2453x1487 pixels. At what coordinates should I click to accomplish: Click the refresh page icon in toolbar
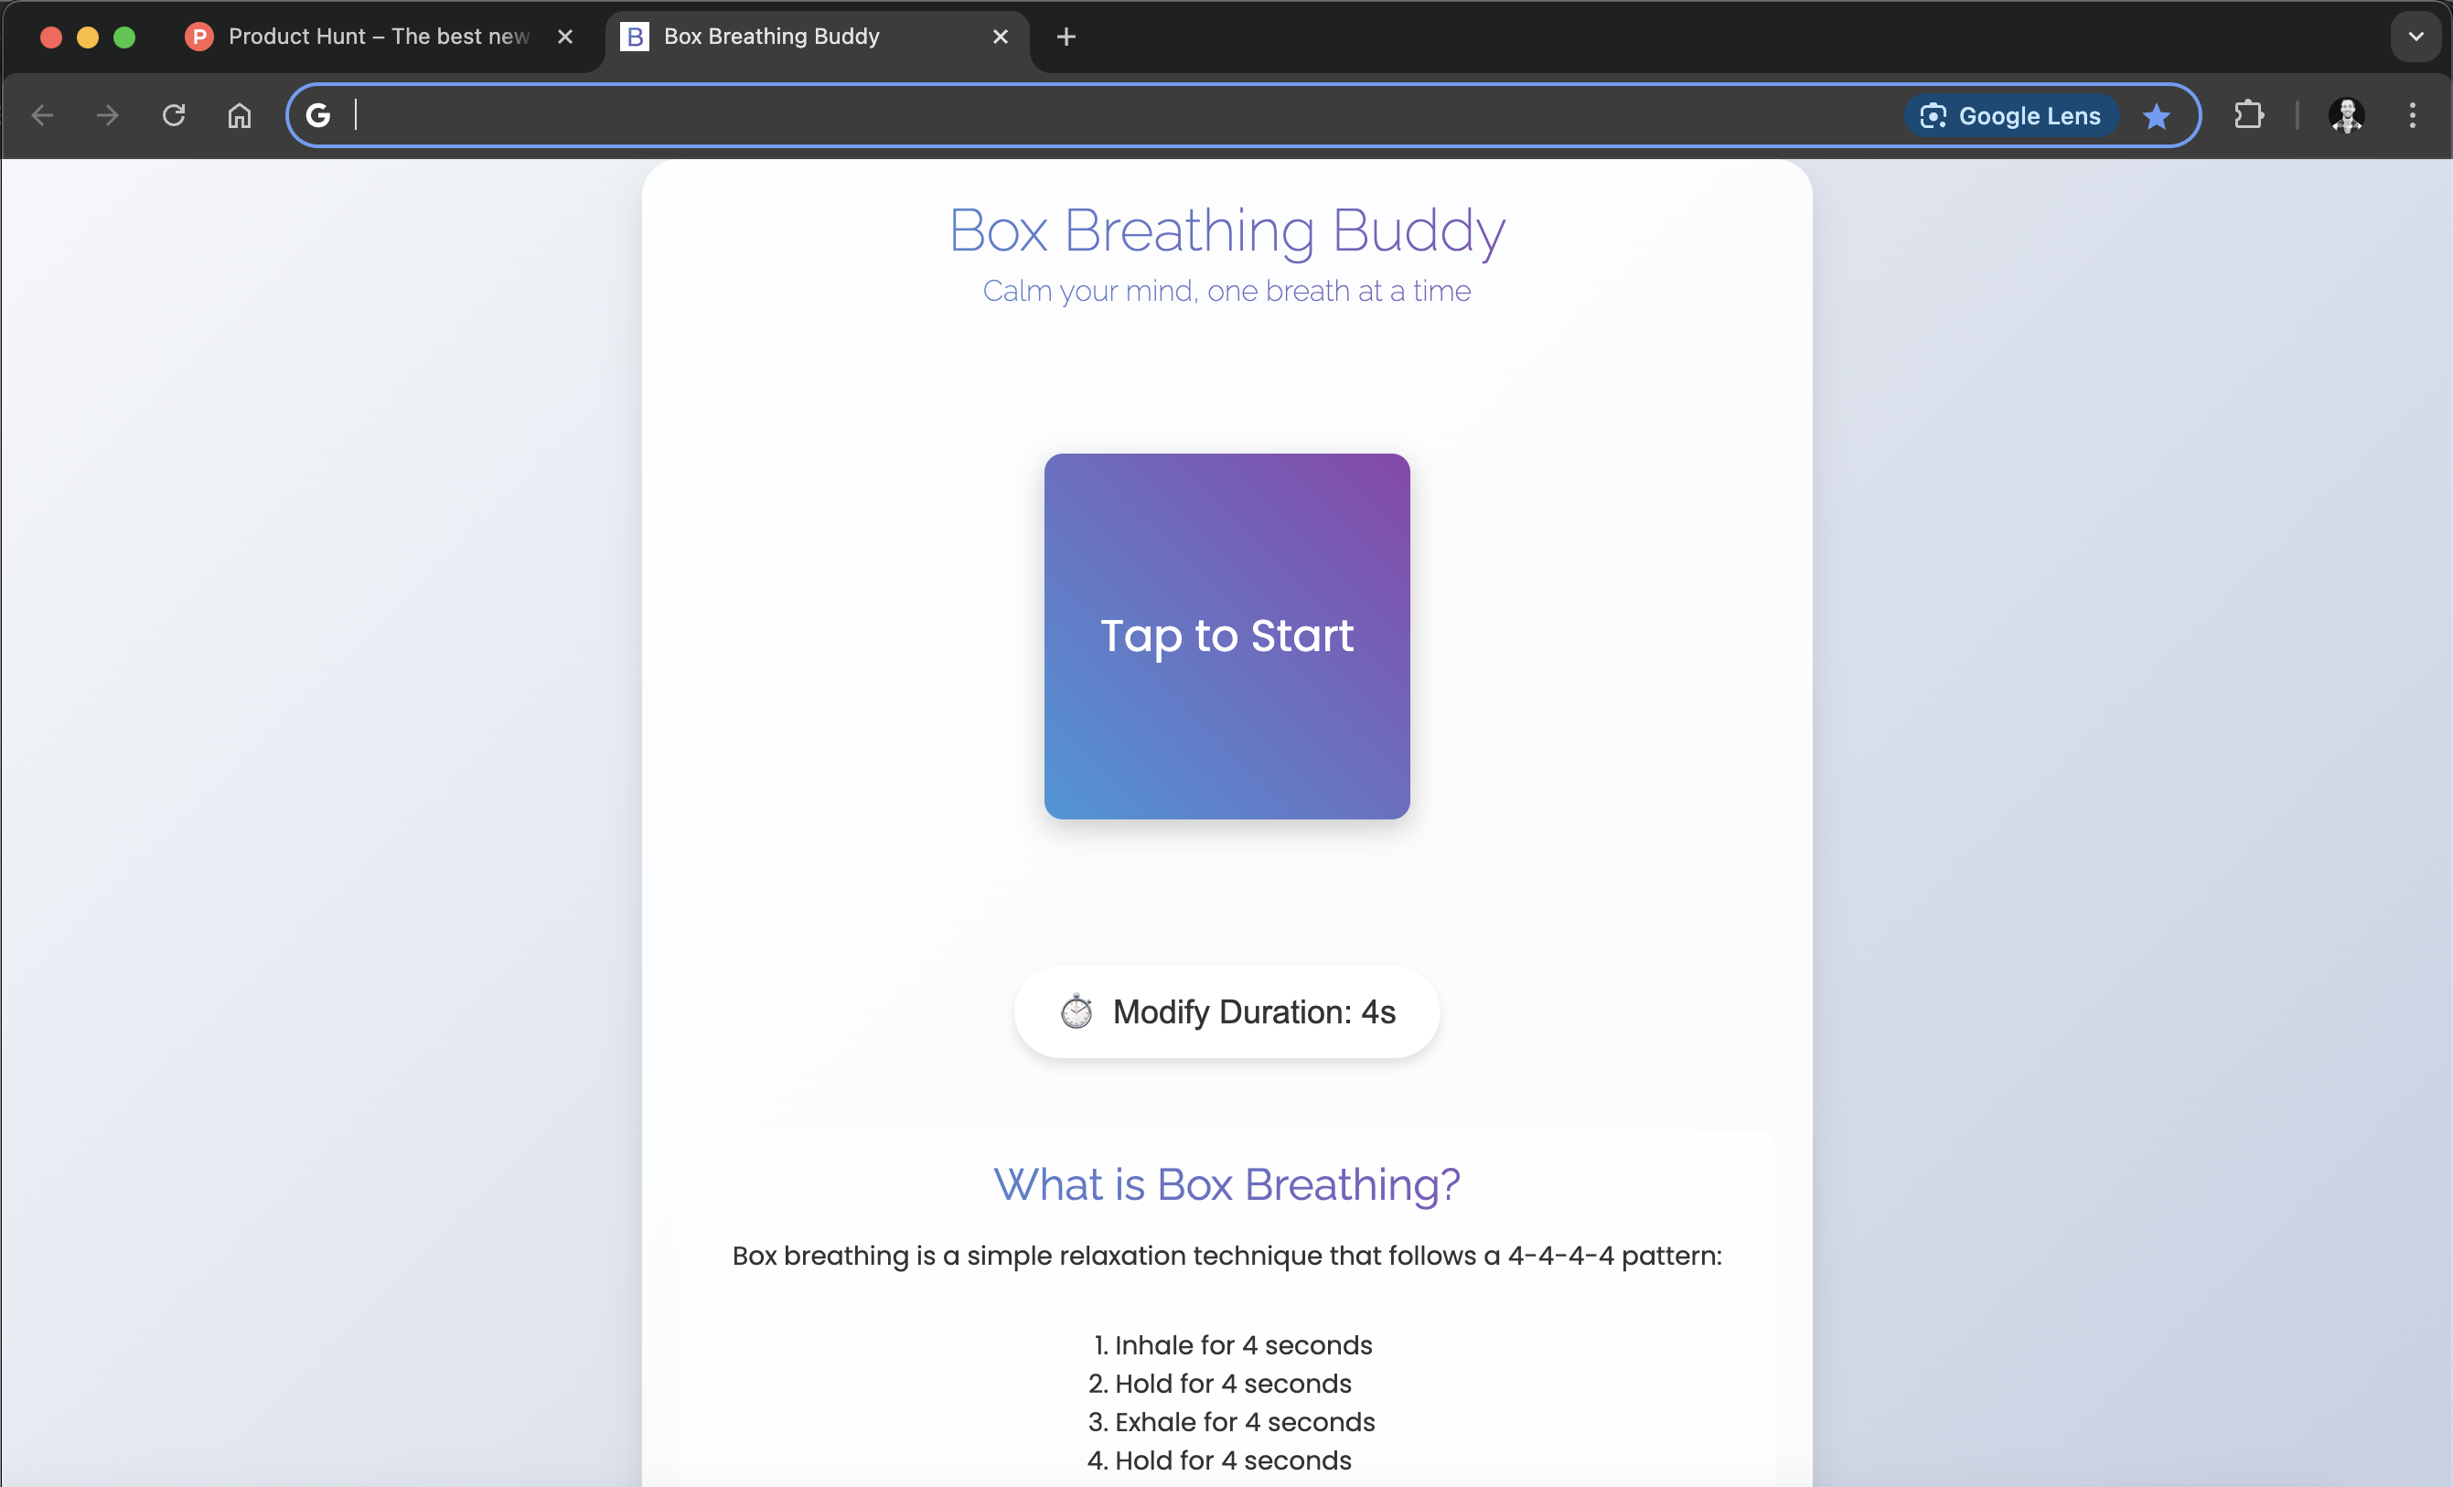[x=172, y=115]
